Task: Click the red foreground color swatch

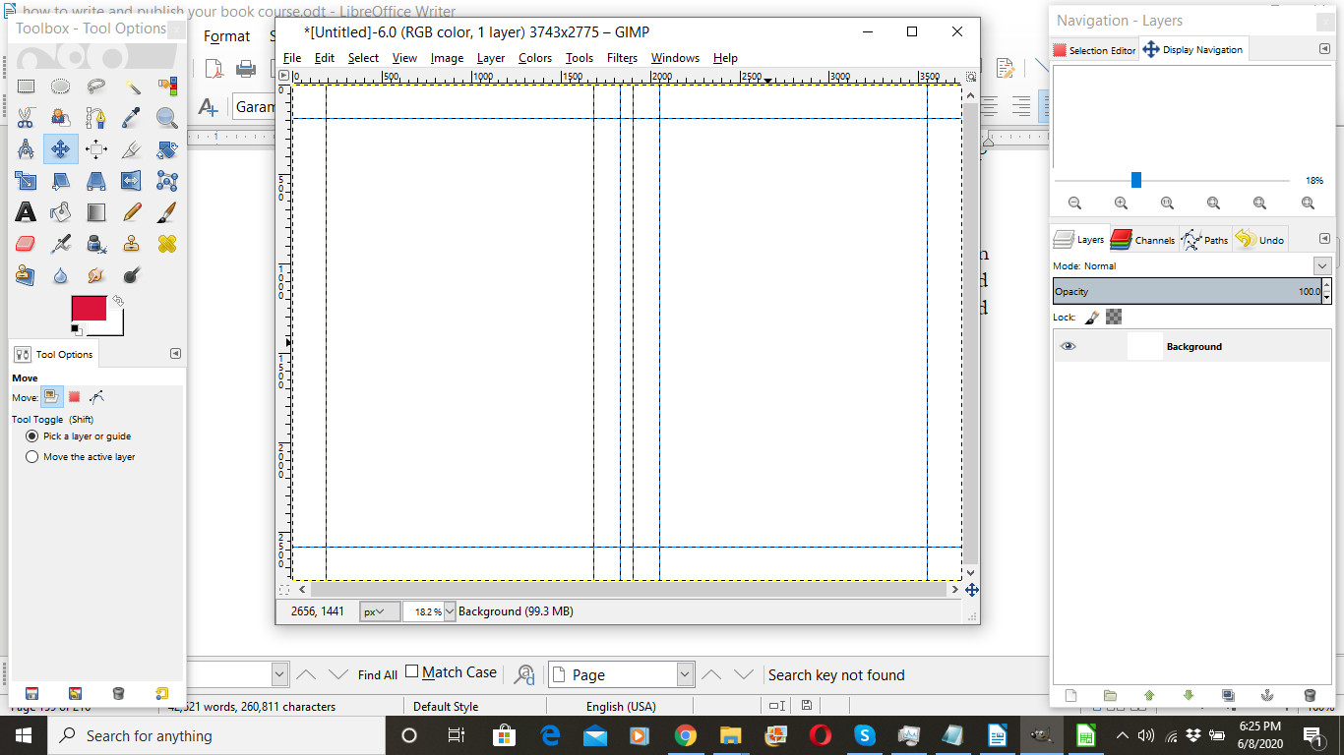Action: (x=89, y=308)
